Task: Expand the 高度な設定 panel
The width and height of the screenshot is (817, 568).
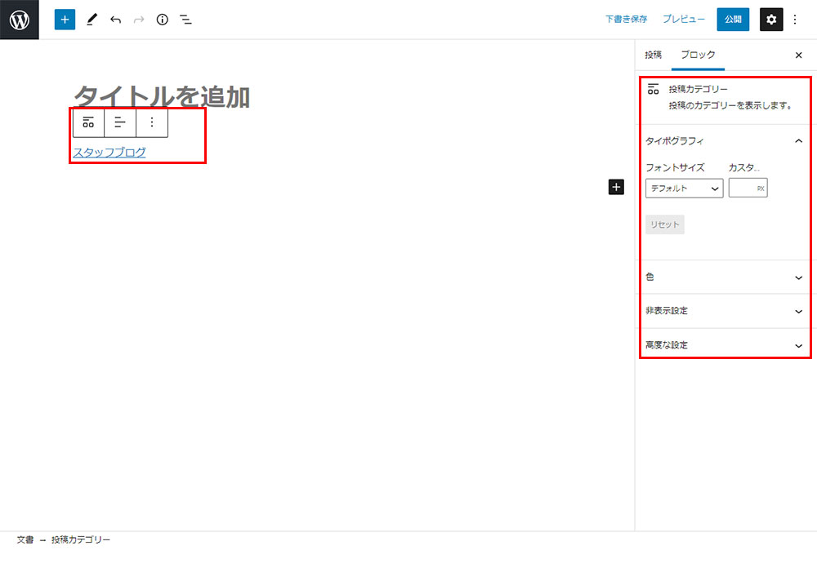Action: (798, 346)
